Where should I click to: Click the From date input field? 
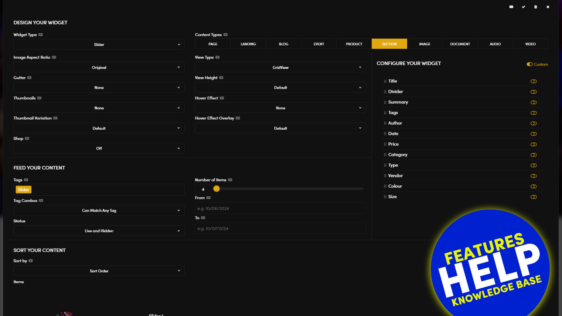280,208
